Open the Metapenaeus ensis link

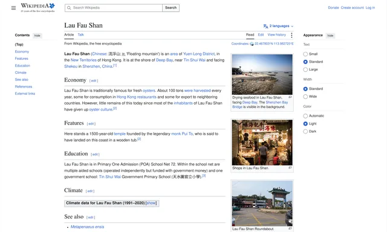pos(87,227)
